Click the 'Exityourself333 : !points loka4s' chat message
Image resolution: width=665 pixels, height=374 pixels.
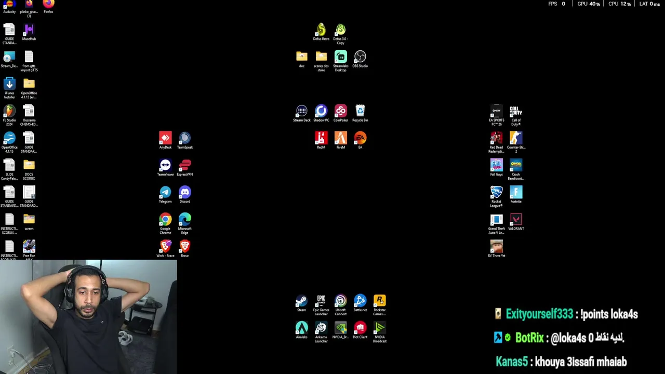(x=566, y=314)
